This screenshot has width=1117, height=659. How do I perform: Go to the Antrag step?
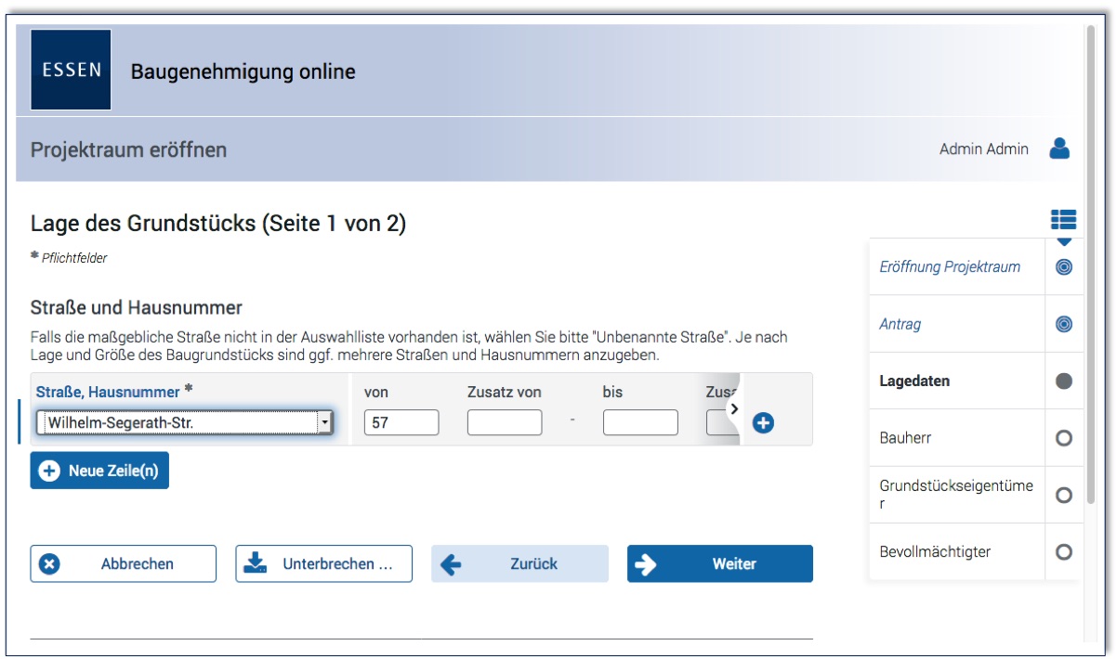[900, 324]
